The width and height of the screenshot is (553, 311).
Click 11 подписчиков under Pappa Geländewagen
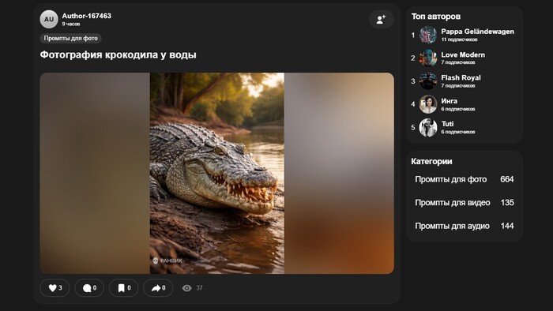tap(459, 39)
